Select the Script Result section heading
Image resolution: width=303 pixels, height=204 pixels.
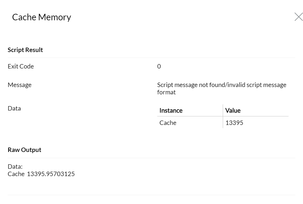click(x=25, y=50)
